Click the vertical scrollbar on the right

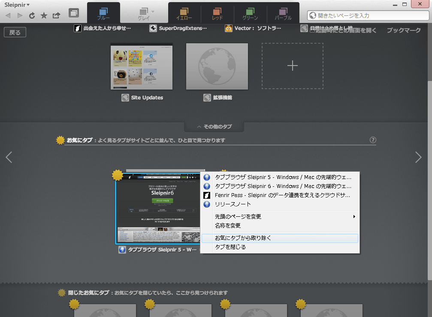pos(430,180)
